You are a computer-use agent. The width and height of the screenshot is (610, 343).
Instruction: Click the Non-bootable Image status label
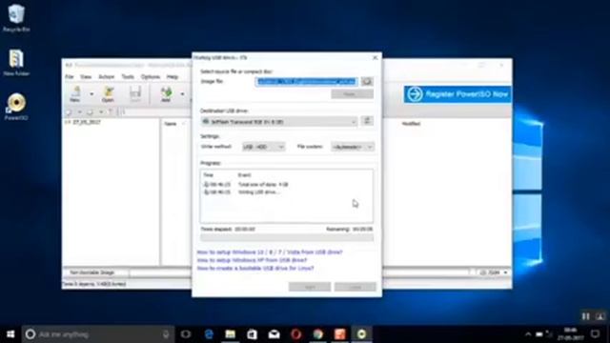tap(92, 272)
